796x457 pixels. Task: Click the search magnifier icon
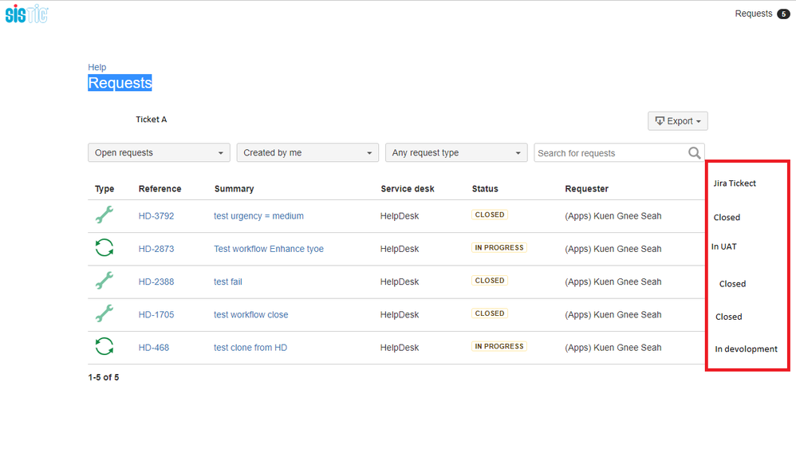[694, 153]
